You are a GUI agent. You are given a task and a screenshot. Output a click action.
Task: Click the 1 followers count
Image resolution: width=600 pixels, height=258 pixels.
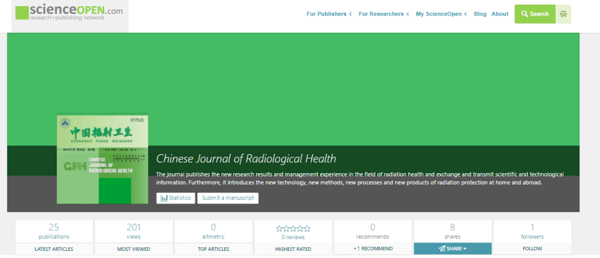point(532,231)
